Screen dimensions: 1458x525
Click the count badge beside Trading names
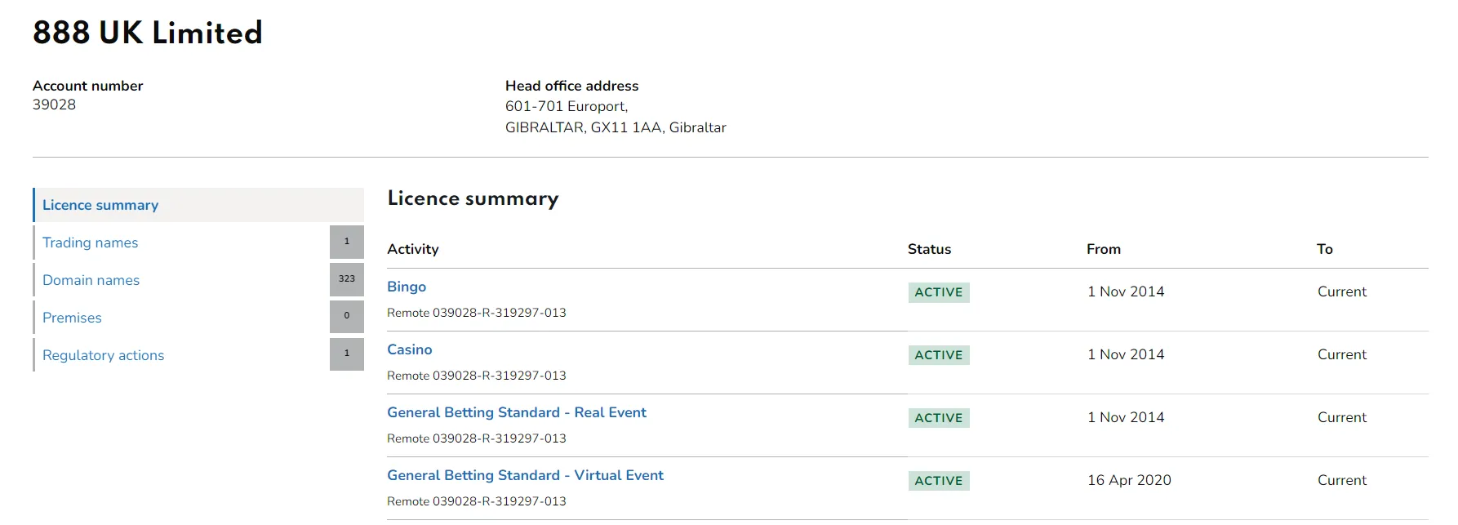point(346,242)
